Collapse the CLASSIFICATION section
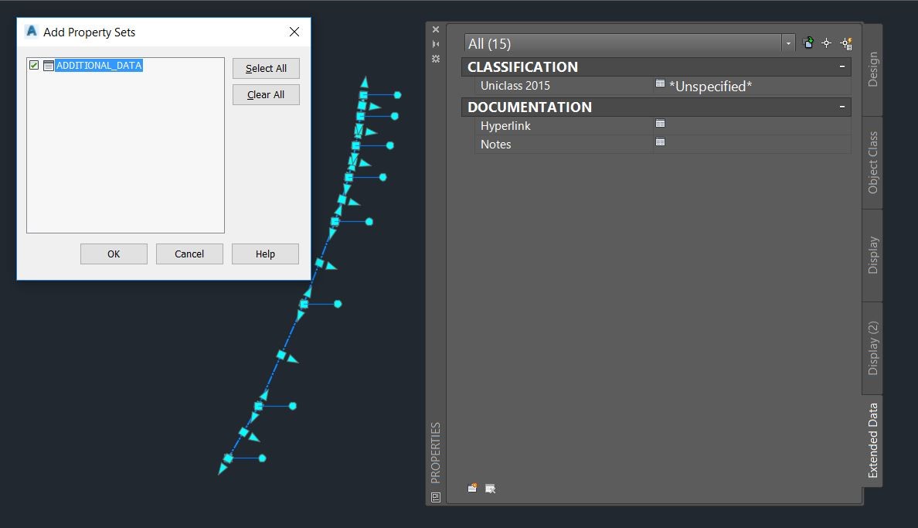 tap(842, 66)
